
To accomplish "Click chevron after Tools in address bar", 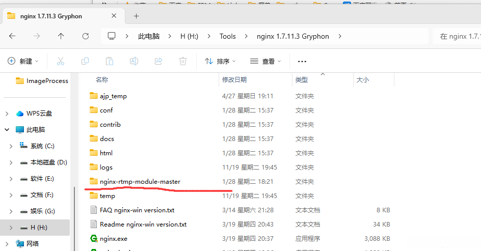I will pos(246,36).
